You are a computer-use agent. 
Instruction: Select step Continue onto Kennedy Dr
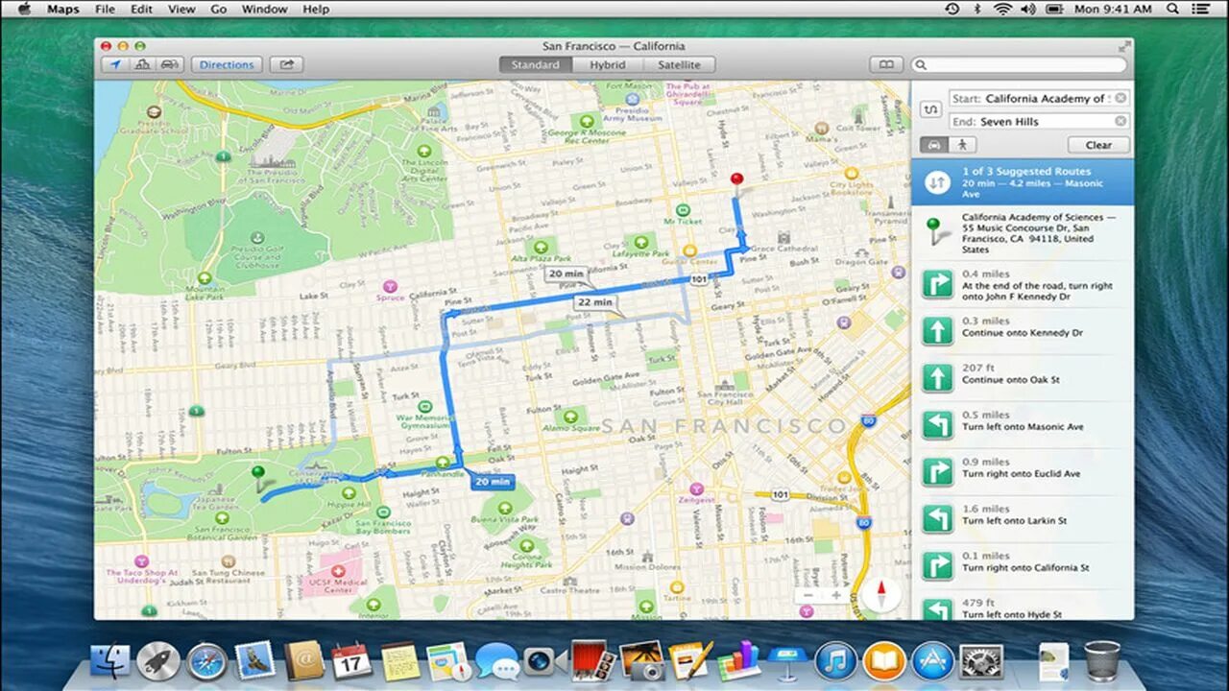pos(1023,332)
